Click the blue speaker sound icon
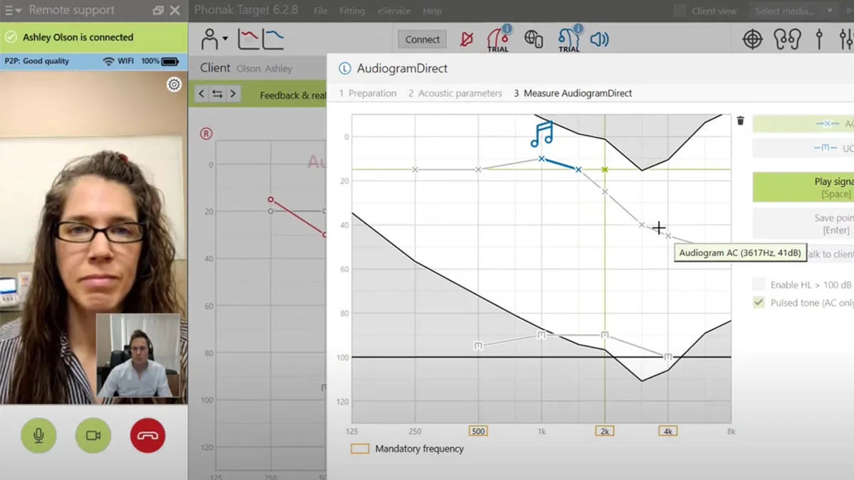Image resolution: width=854 pixels, height=480 pixels. (x=599, y=40)
